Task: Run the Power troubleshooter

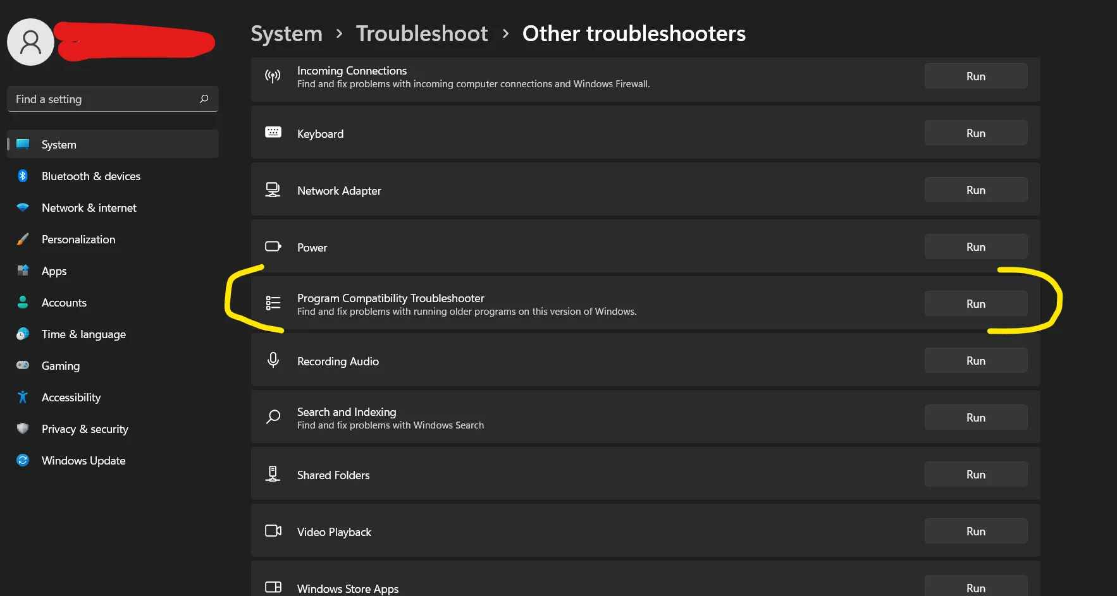Action: click(x=976, y=247)
